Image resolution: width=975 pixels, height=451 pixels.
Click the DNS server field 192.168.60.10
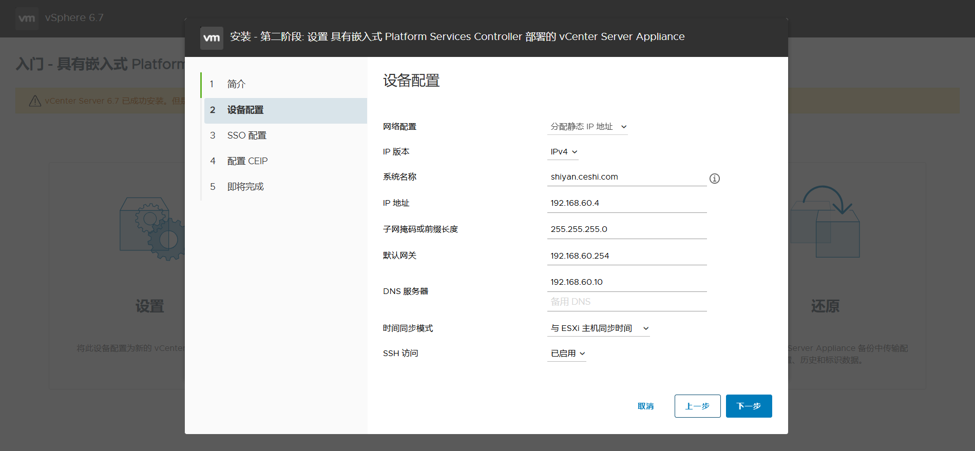pos(627,282)
